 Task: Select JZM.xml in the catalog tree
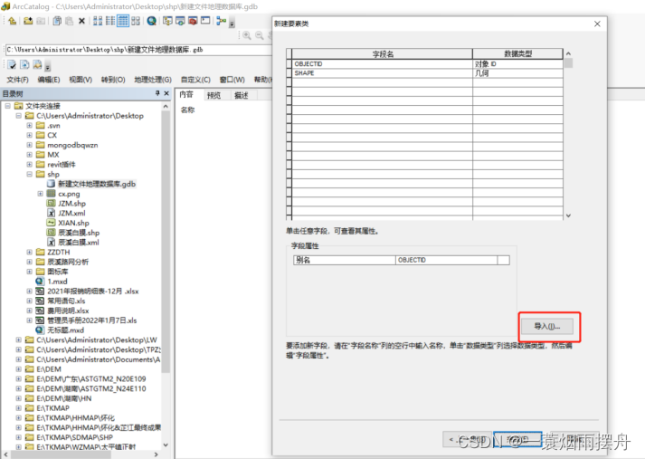71,213
